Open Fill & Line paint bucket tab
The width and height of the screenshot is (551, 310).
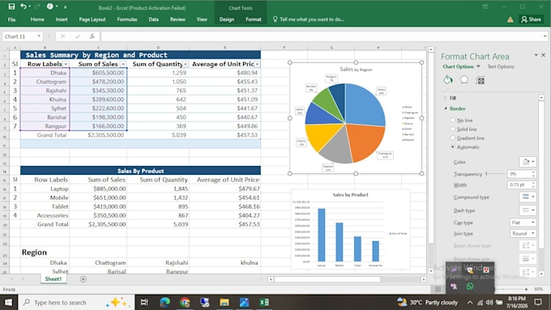pyautogui.click(x=447, y=80)
